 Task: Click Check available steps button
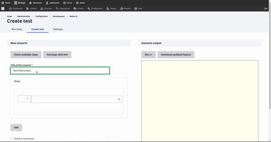coord(26,55)
